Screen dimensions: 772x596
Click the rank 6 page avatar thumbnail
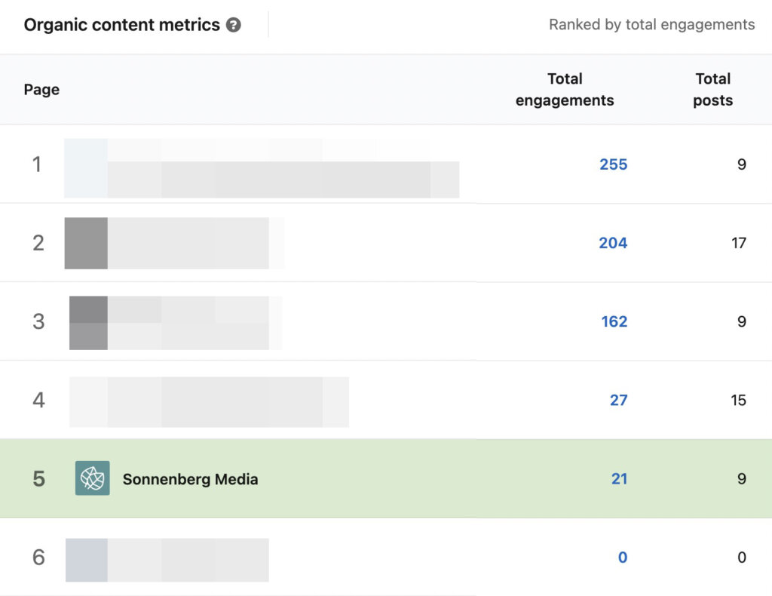pos(85,560)
